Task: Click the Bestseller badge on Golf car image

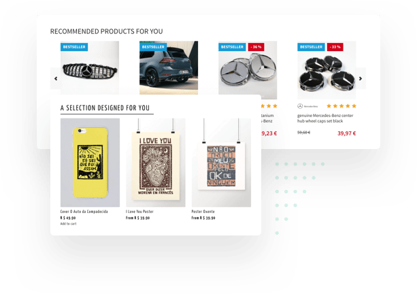Action: [x=153, y=47]
